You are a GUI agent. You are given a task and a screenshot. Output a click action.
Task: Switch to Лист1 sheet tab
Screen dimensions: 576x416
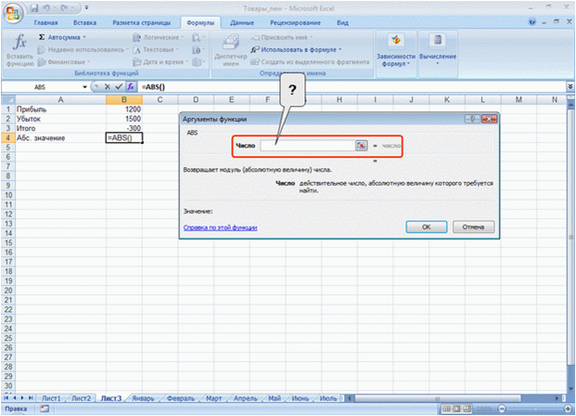pyautogui.click(x=51, y=398)
